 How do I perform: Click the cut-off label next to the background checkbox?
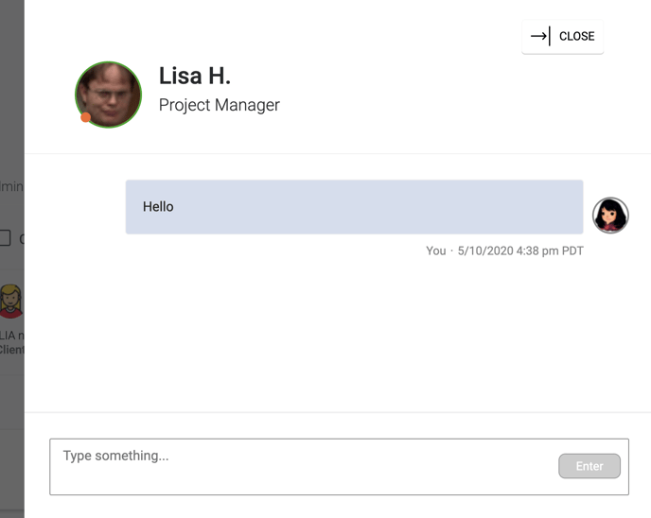point(22,238)
